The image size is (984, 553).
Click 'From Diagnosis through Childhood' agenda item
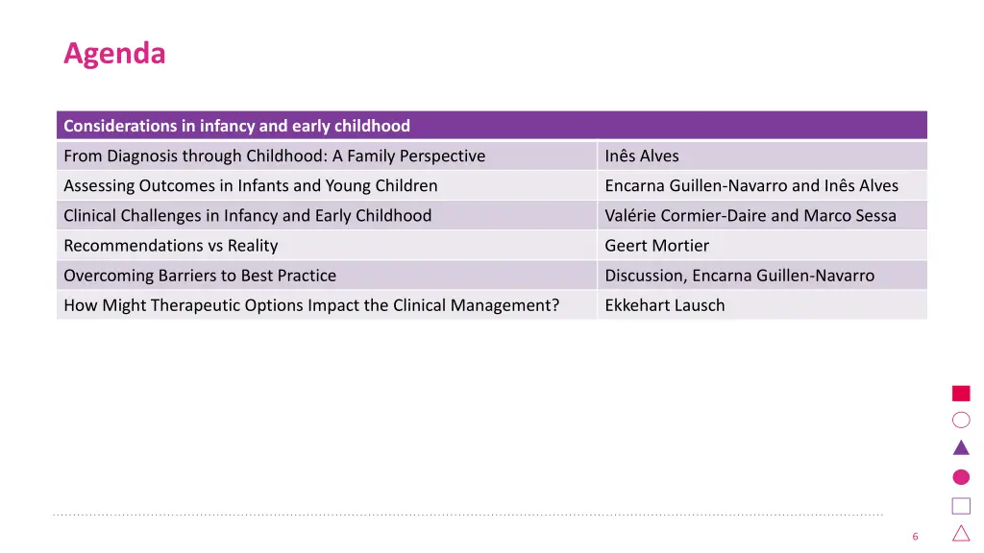click(x=274, y=156)
